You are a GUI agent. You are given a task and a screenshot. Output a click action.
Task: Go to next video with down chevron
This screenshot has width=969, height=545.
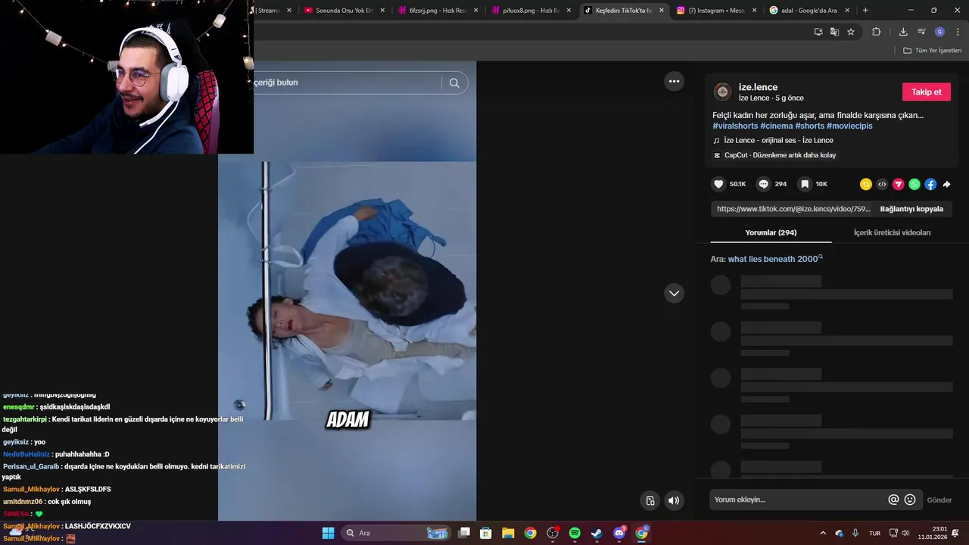pos(674,293)
